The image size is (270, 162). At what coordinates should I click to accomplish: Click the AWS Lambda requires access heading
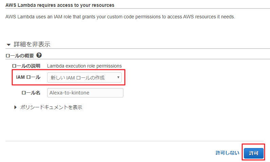click(x=60, y=5)
